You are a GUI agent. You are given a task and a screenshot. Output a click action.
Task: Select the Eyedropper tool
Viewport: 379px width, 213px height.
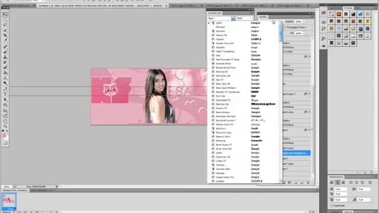click(x=5, y=40)
